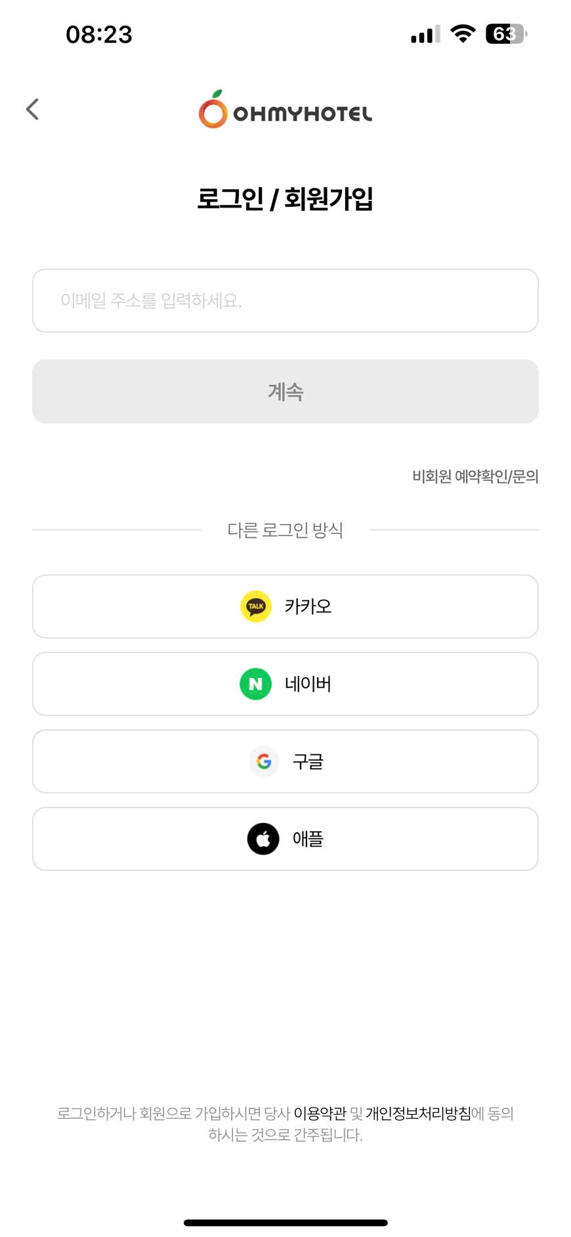Click the email address input field

tap(285, 301)
